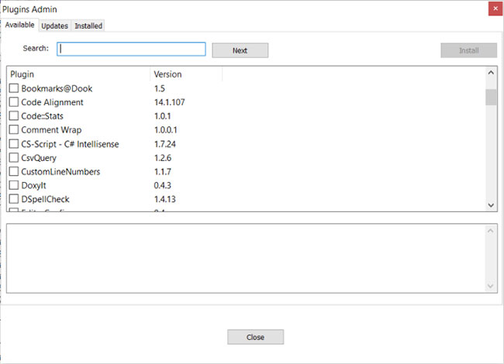The image size is (504, 364).
Task: Click version 14.1.107 of Code Alignment
Action: (169, 102)
